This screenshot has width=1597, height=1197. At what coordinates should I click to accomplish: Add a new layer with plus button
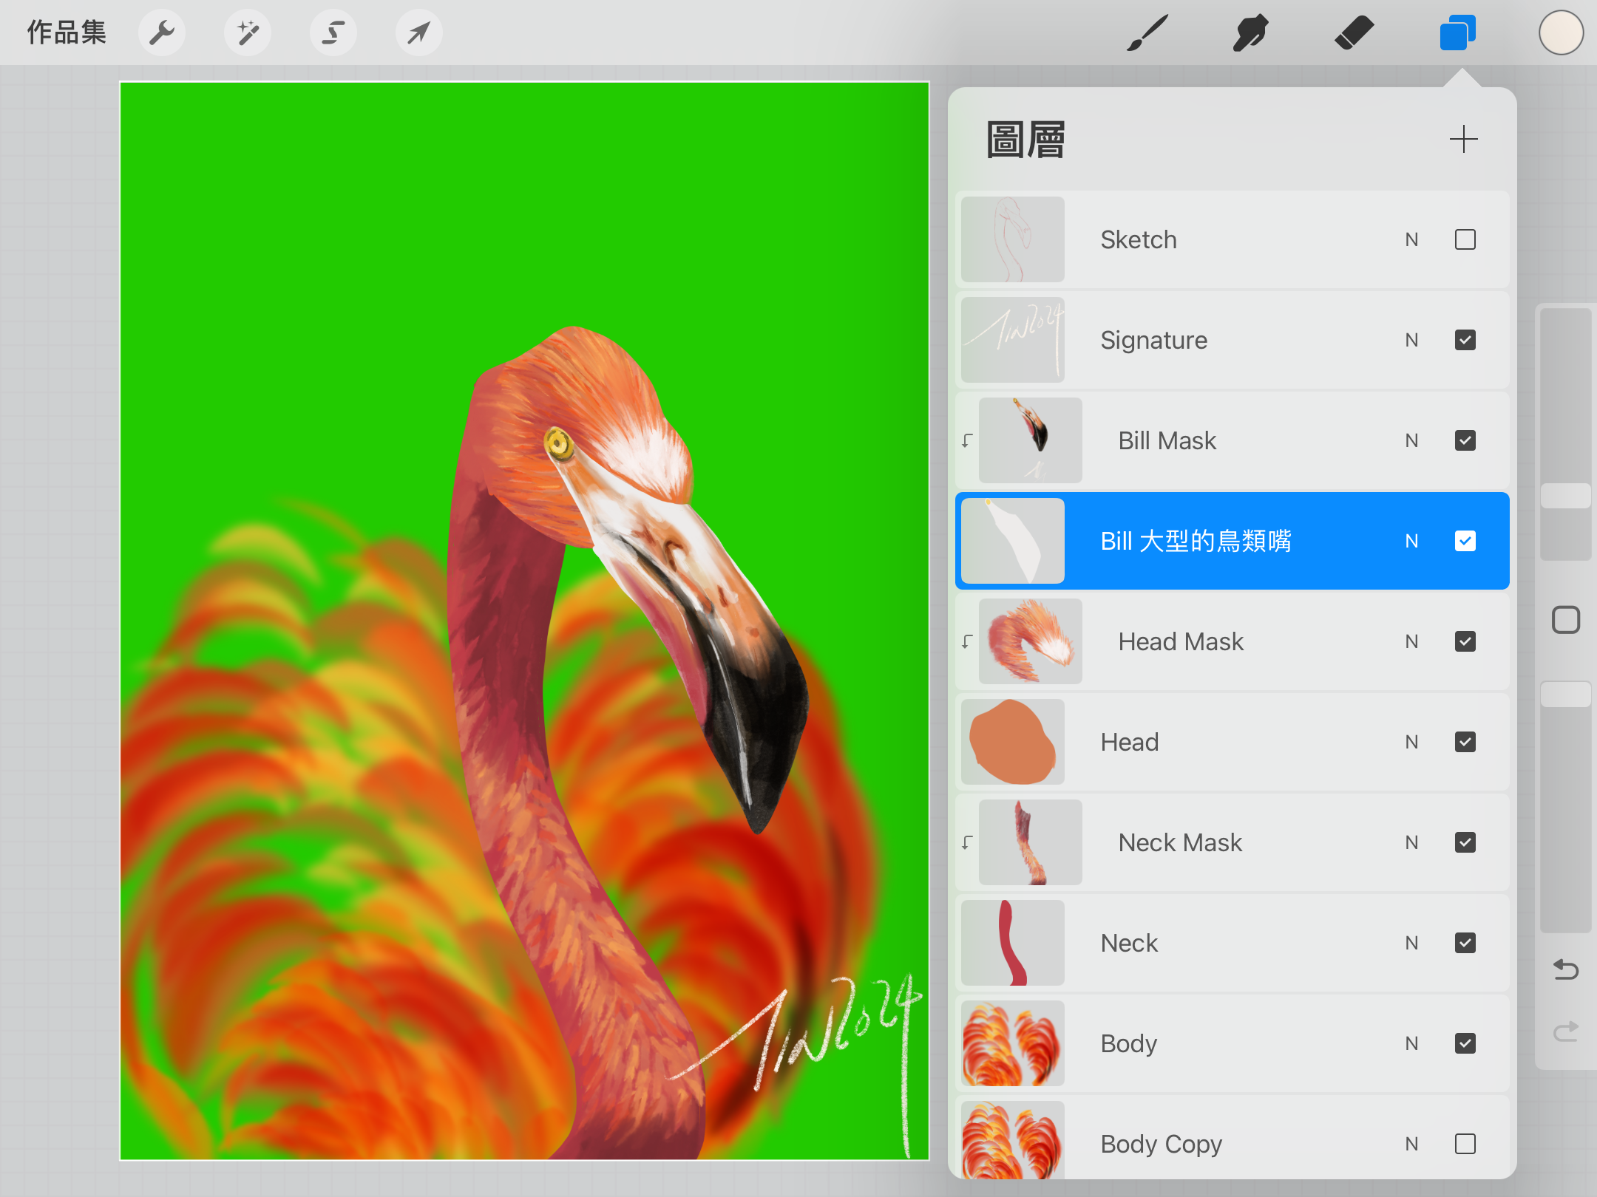click(1463, 139)
